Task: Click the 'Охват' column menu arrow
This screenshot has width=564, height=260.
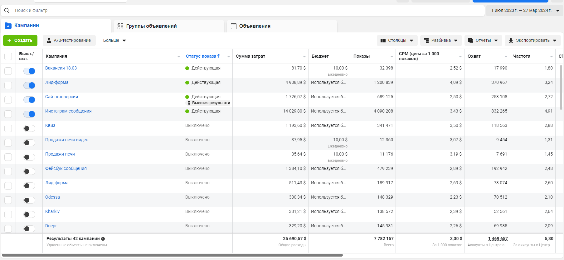Action: click(506, 56)
